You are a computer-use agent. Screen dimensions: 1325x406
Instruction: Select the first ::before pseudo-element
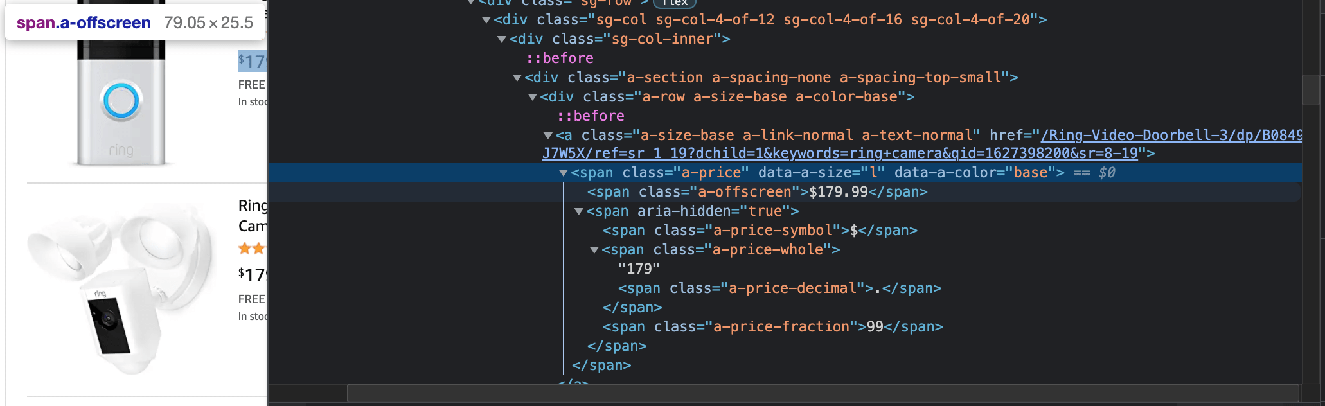[x=559, y=58]
